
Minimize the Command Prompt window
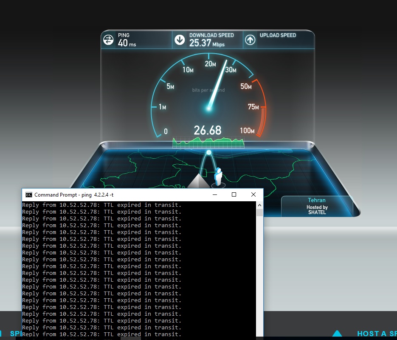[214, 195]
